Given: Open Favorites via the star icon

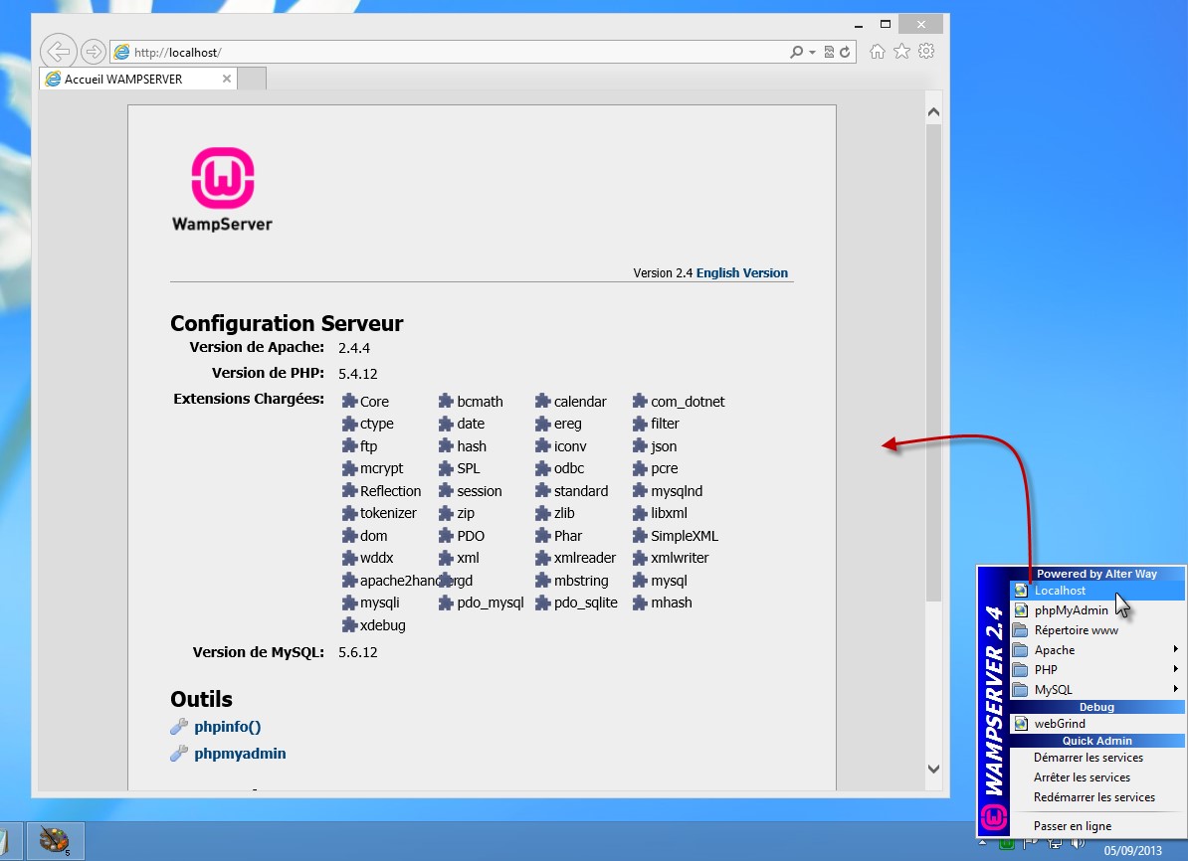Looking at the screenshot, I should coord(901,52).
